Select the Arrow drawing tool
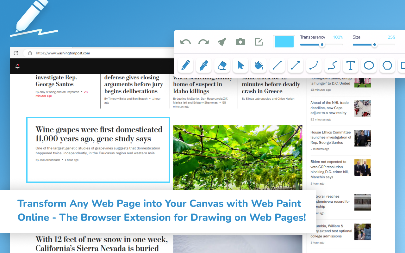The image size is (405, 253). (295, 65)
